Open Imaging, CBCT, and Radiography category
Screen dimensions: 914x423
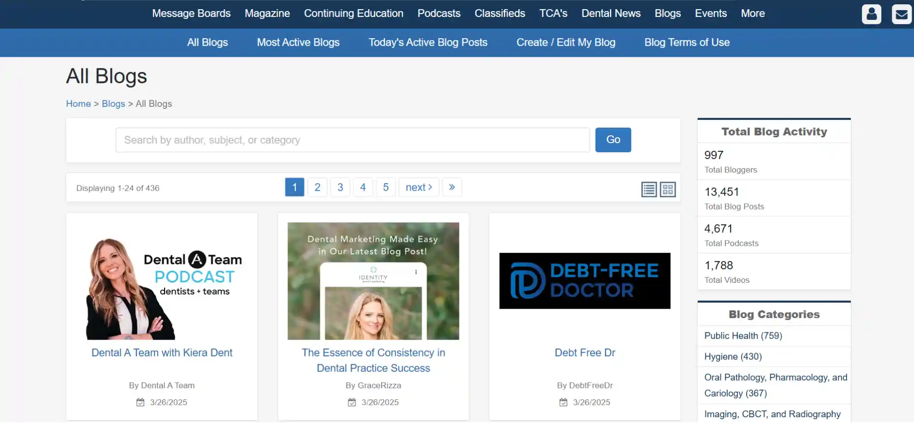[x=773, y=414]
